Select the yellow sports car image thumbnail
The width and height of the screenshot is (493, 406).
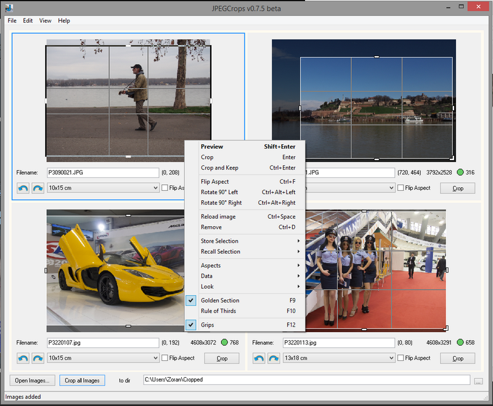point(115,270)
